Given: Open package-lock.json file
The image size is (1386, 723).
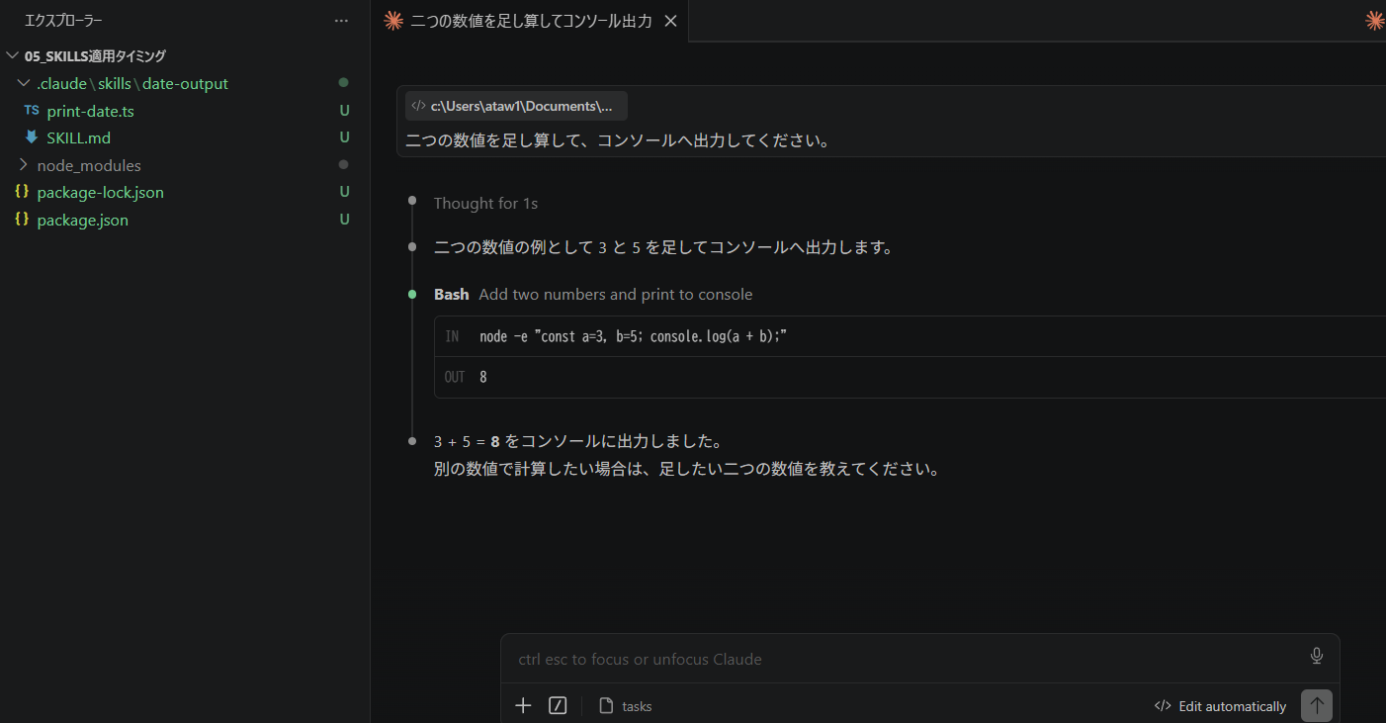Looking at the screenshot, I should 100,193.
